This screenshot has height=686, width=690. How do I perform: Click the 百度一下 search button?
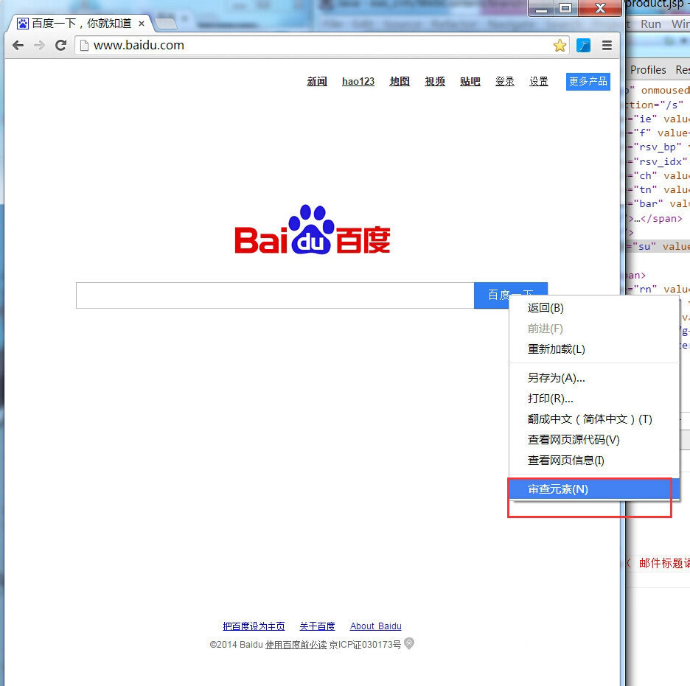510,295
